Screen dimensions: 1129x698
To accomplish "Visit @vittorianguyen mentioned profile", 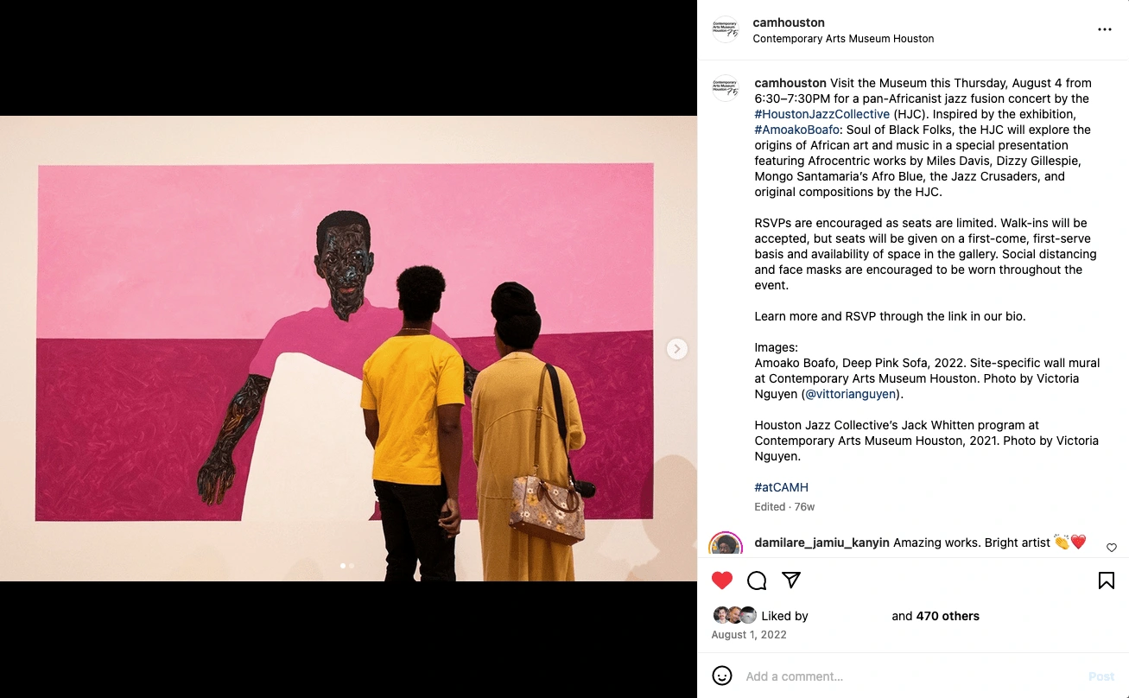I will click(851, 394).
